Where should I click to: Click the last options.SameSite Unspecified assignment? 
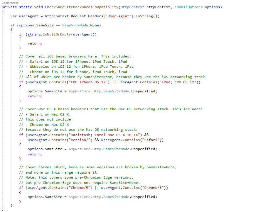click(92, 197)
